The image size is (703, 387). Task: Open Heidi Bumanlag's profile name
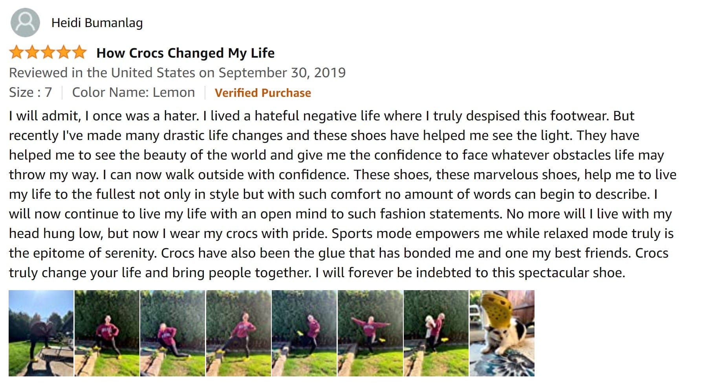tap(97, 23)
